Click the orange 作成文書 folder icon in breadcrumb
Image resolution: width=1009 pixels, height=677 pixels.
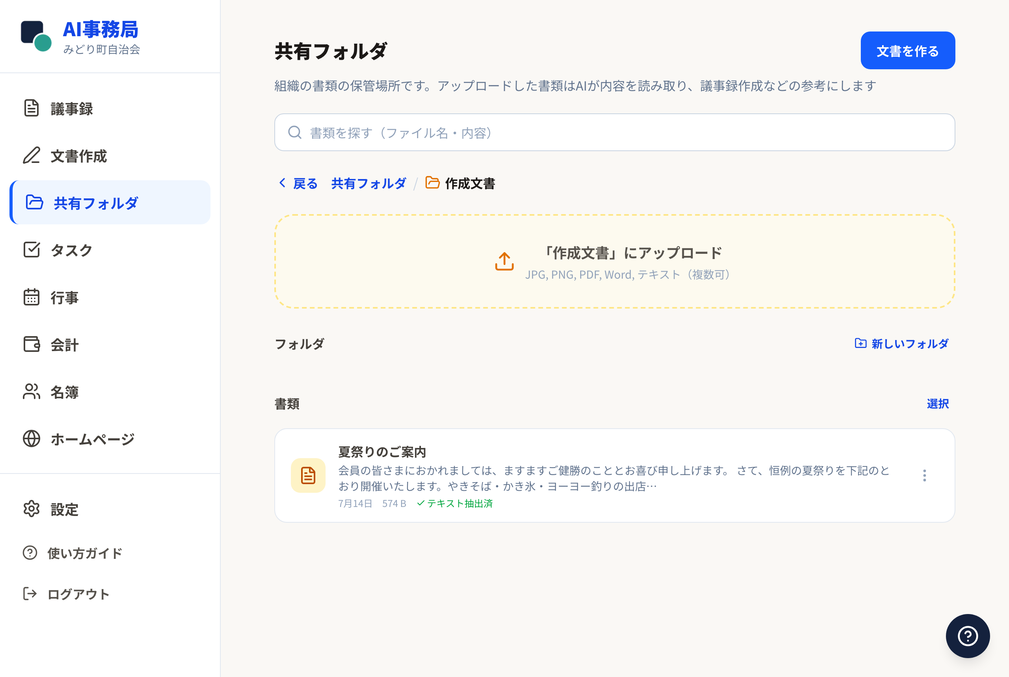(432, 183)
